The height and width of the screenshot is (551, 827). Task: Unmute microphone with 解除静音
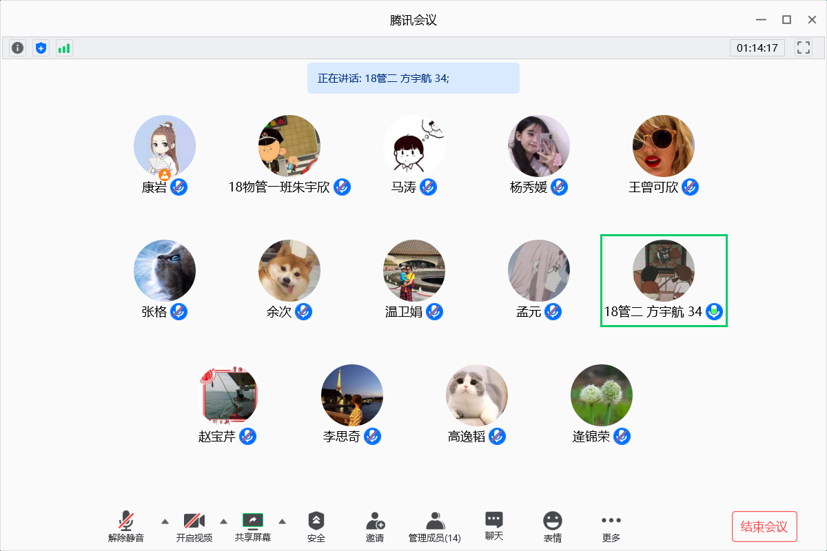(126, 527)
